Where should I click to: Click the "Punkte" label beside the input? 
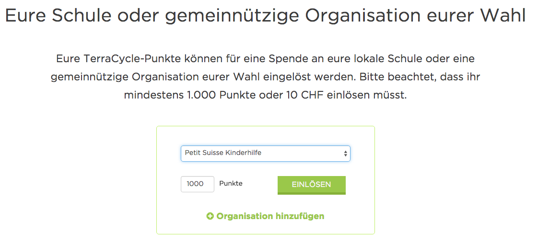[231, 184]
